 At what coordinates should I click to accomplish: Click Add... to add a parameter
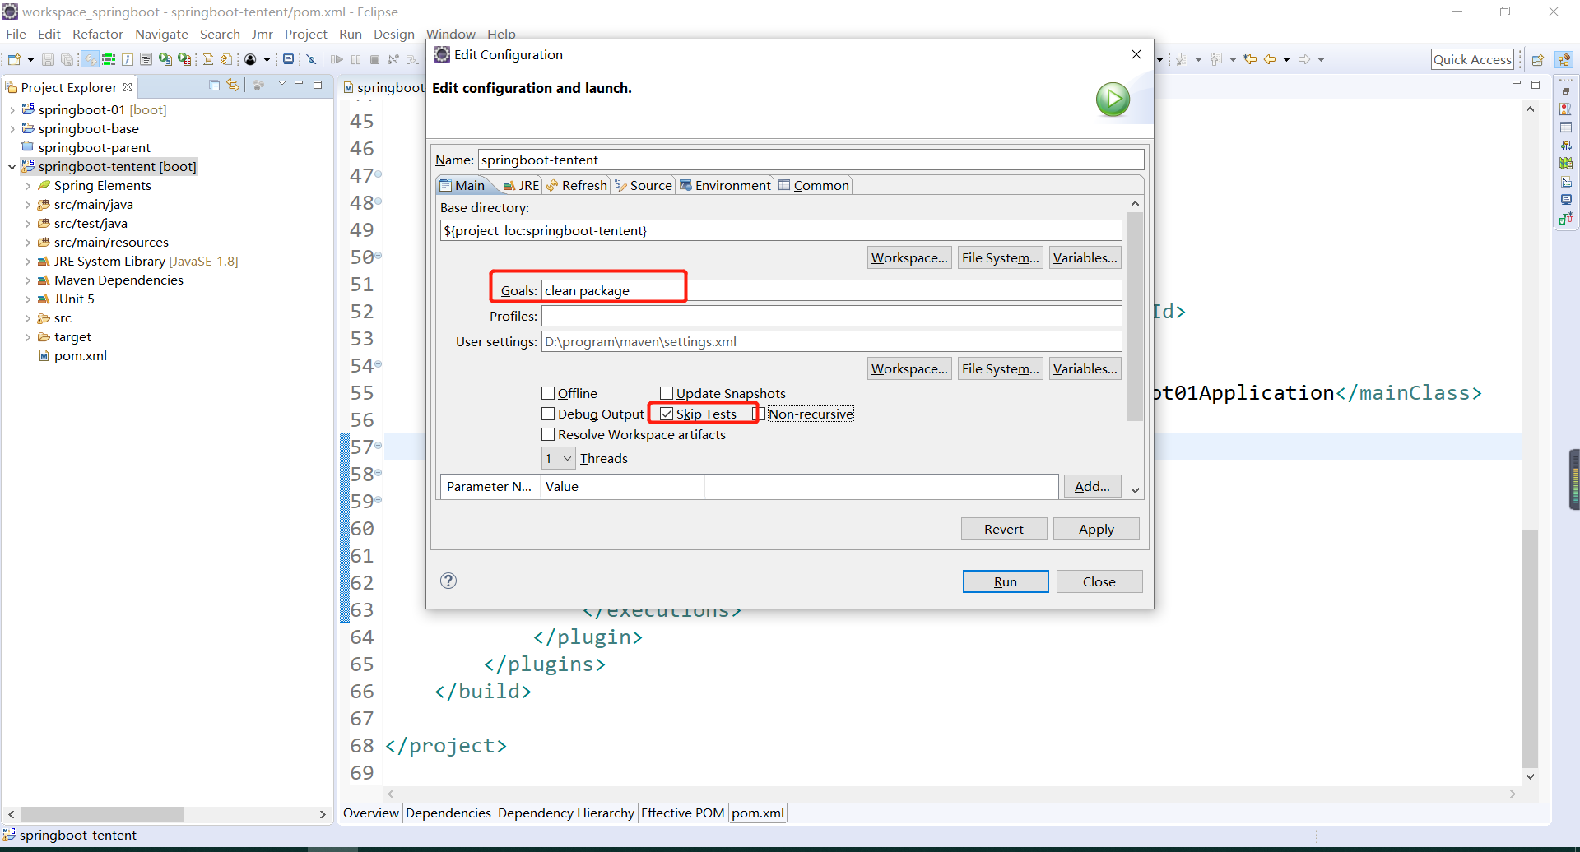(x=1092, y=486)
